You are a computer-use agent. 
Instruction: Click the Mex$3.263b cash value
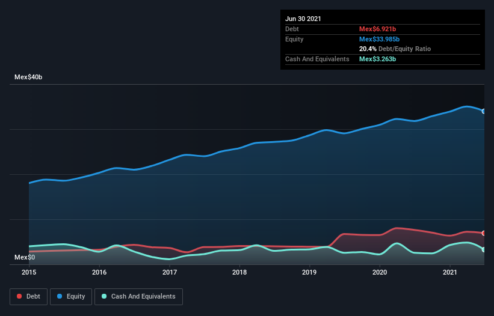tap(377, 59)
